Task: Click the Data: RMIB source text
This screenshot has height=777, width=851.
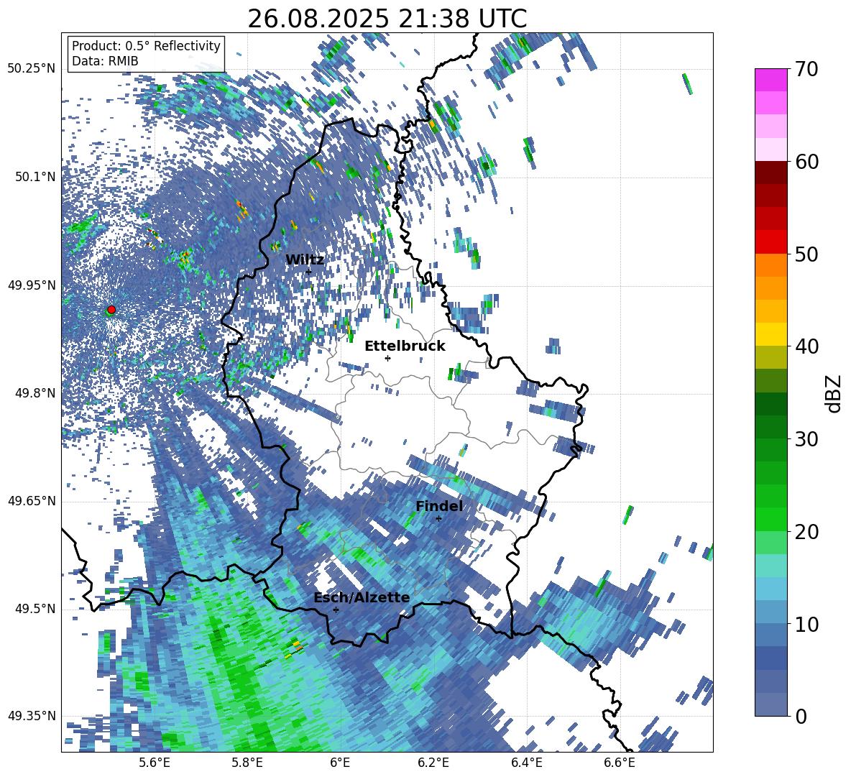Action: click(105, 61)
